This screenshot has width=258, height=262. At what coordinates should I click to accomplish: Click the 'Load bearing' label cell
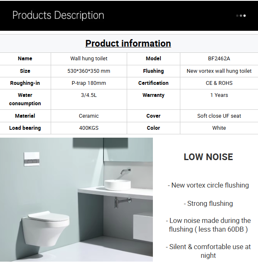pos(25,128)
